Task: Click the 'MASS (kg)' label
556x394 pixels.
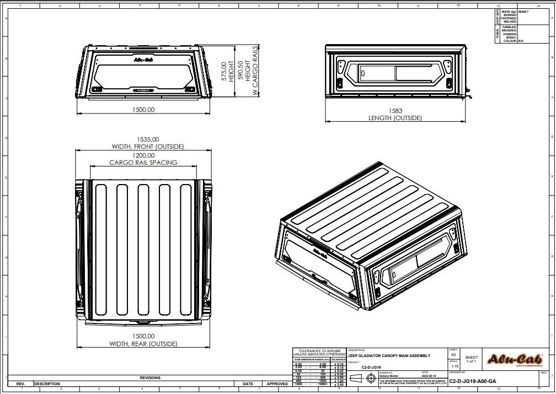Action: click(x=509, y=12)
